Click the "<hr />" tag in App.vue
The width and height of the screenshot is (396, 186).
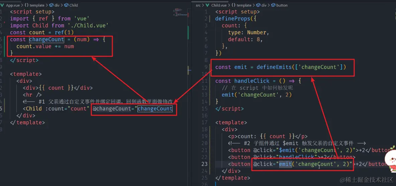32,95
